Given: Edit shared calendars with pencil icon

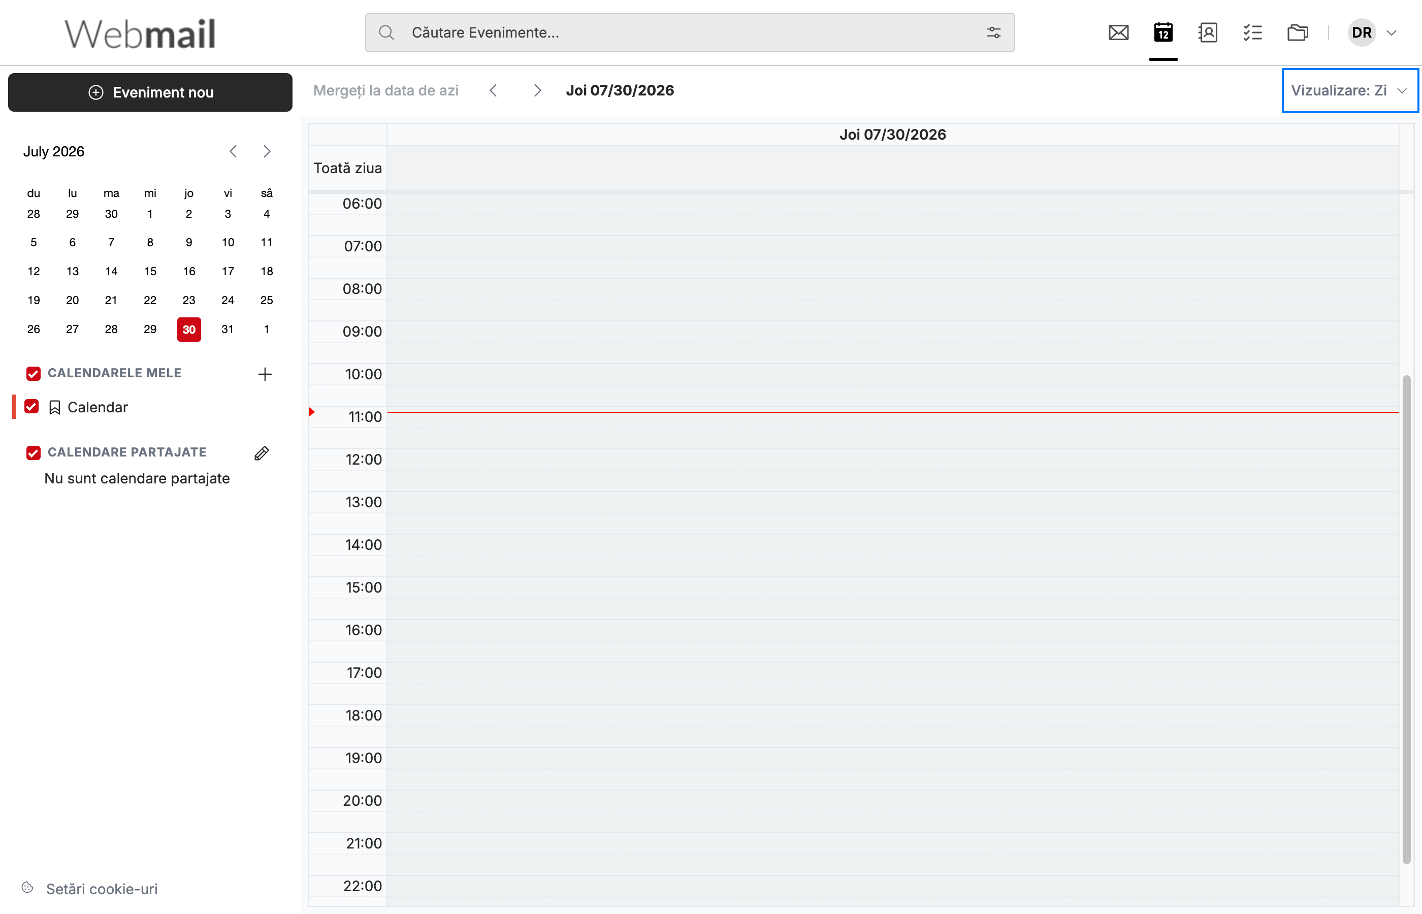Looking at the screenshot, I should point(262,453).
